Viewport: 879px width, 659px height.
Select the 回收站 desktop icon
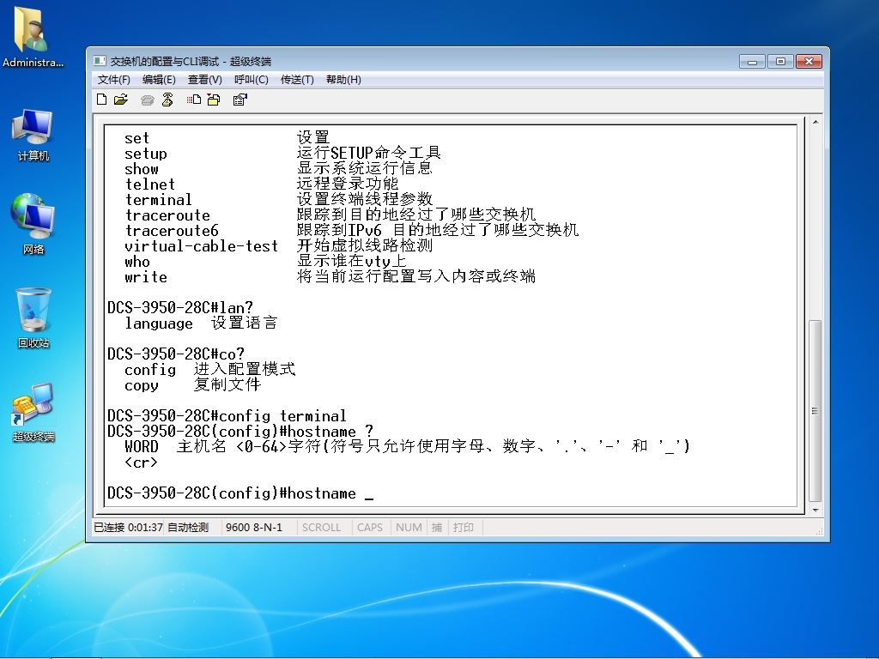[x=33, y=317]
